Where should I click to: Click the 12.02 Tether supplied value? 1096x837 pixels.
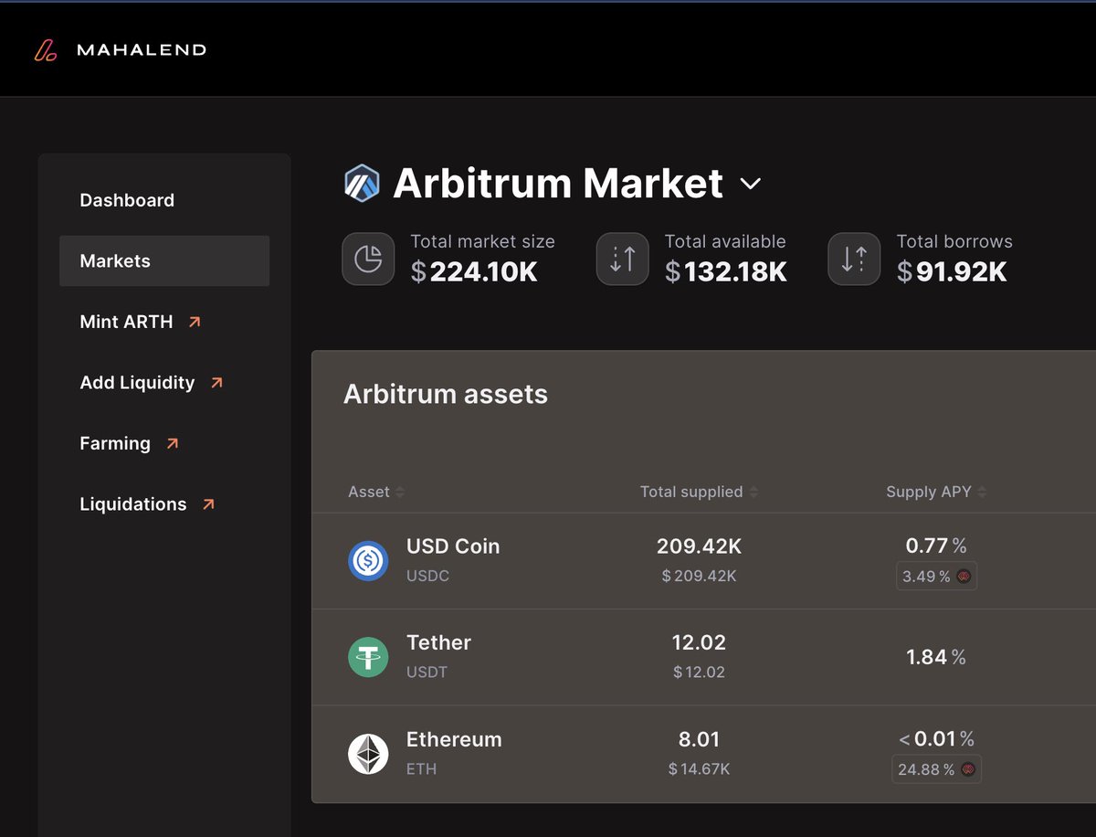[699, 642]
